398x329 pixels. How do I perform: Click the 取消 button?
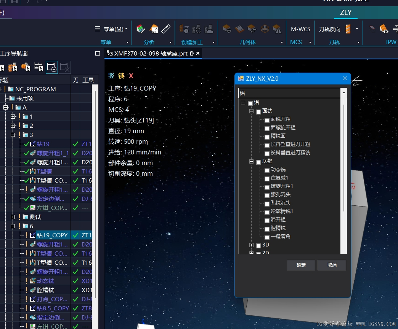point(332,265)
